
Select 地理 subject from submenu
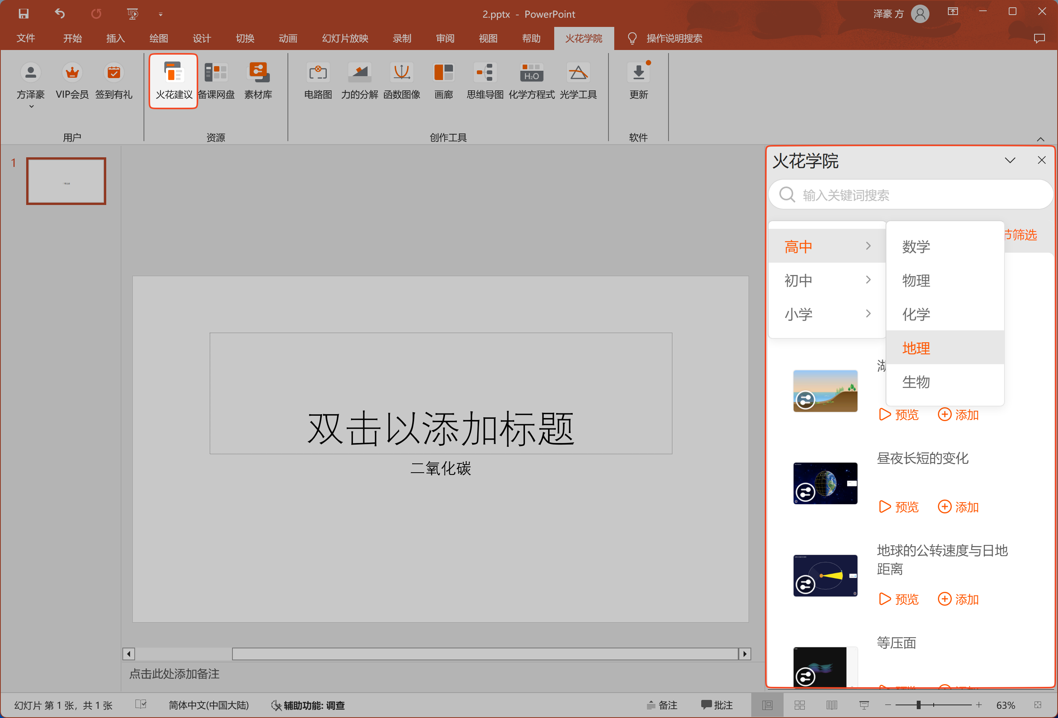[x=944, y=348]
